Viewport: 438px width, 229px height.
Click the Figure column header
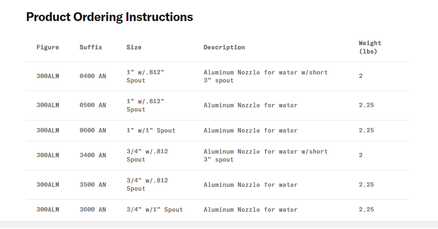tap(48, 47)
